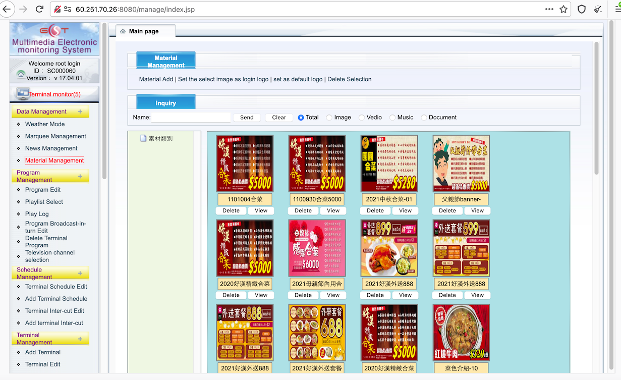621x380 pixels.
Task: Click the browser forward arrow
Action: pyautogui.click(x=23, y=9)
